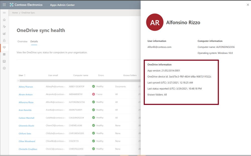Sort by the User column header
Image resolution: width=251 pixels, height=156 pixels.
point(21,75)
